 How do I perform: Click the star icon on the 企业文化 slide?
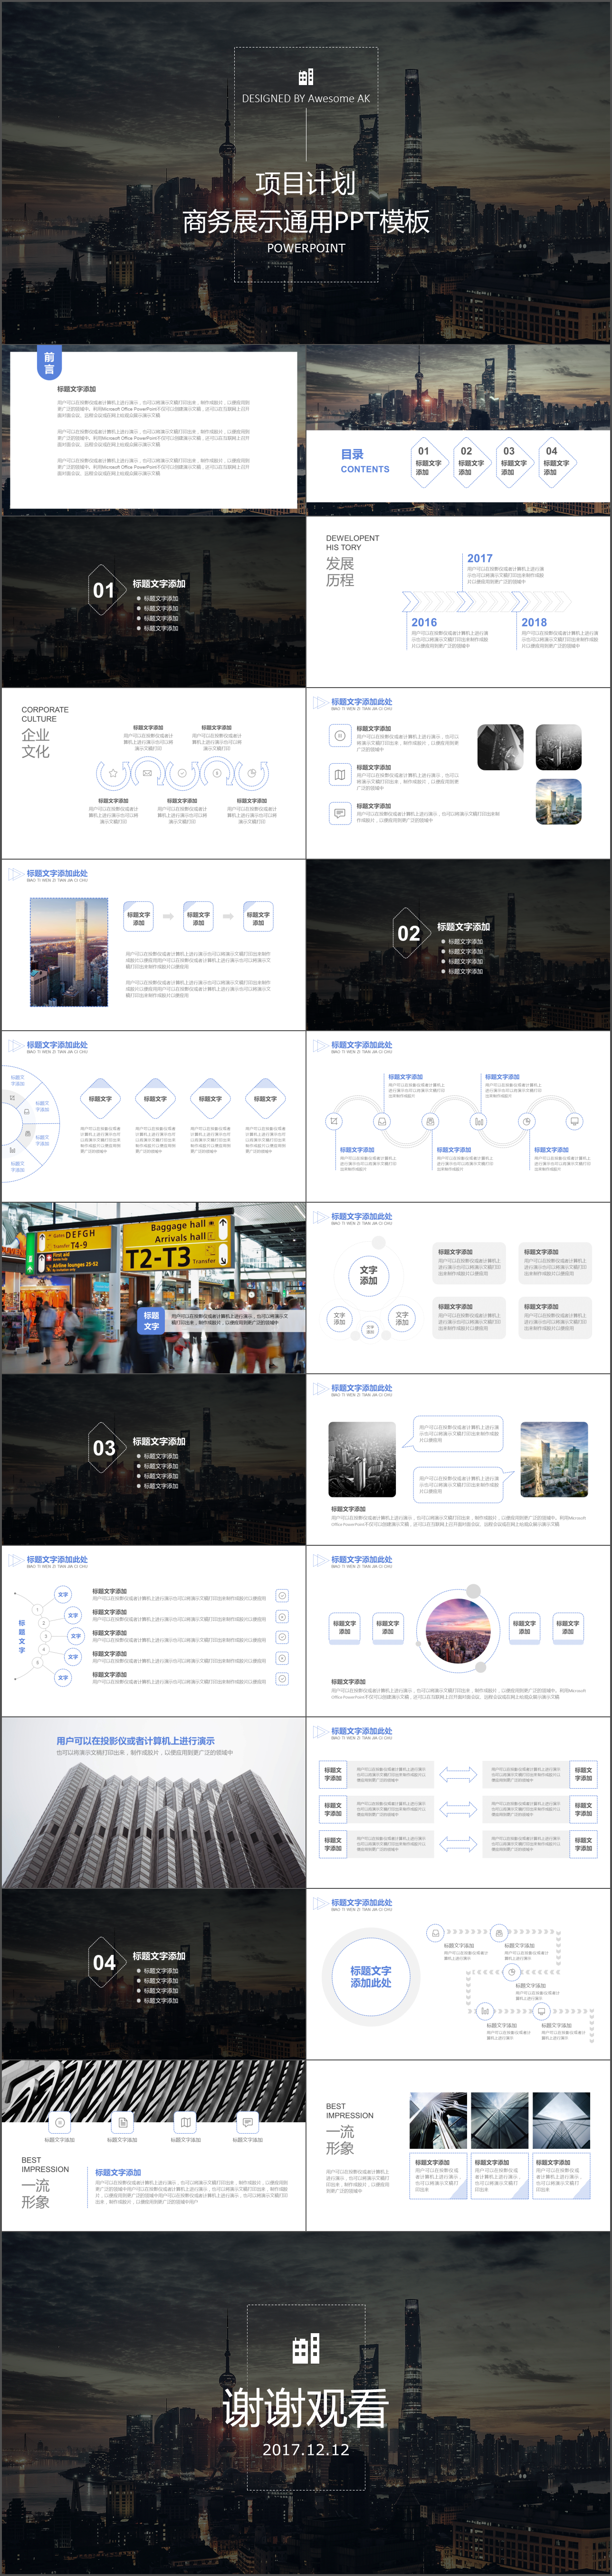pos(113,773)
